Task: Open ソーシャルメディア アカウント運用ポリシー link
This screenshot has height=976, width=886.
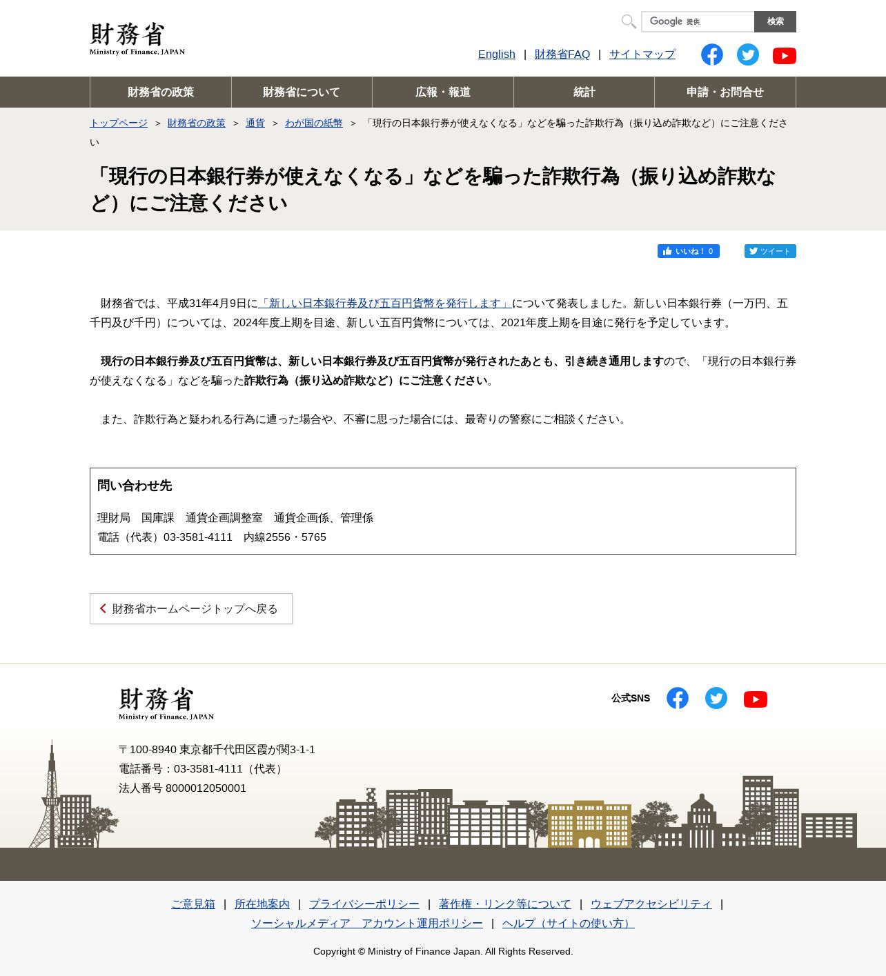Action: (367, 923)
